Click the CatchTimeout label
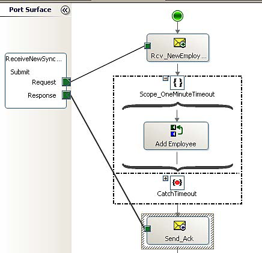Viewport: 262px width, 253px height. (x=177, y=194)
